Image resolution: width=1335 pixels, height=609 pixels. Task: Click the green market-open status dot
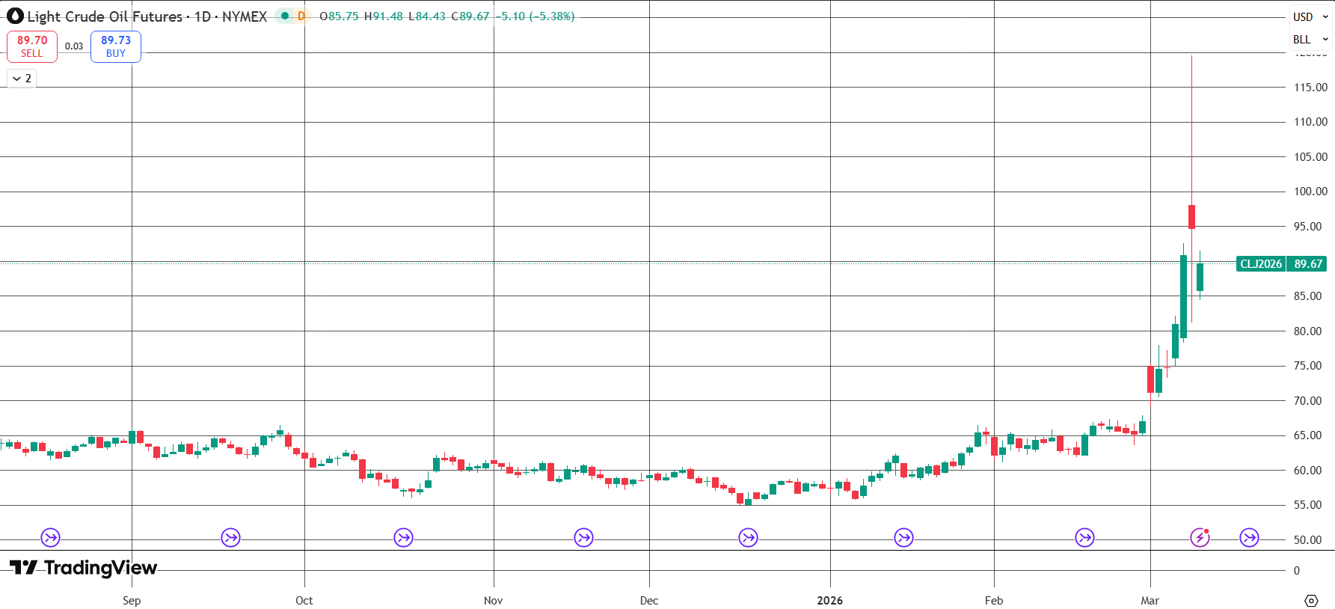point(285,16)
